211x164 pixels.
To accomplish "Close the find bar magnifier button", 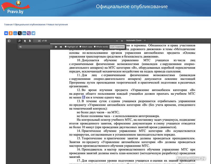I will click(19, 41).
